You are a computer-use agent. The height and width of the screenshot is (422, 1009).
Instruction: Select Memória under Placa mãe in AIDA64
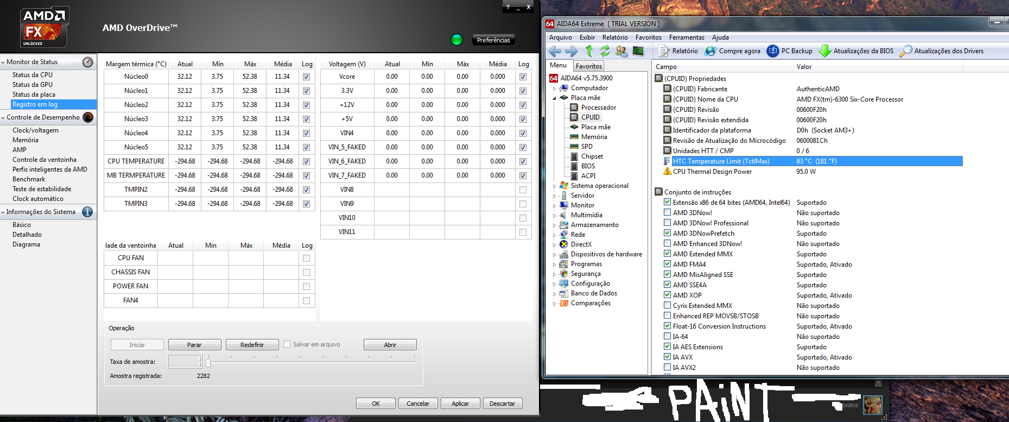tap(594, 137)
